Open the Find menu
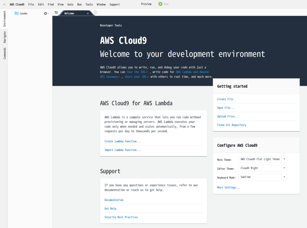This screenshot has height=228, width=307. point(51,4)
